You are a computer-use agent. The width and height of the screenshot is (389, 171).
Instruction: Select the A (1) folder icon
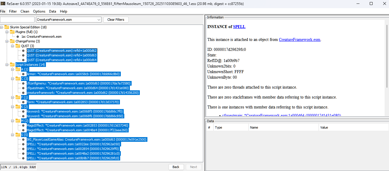click(18, 69)
